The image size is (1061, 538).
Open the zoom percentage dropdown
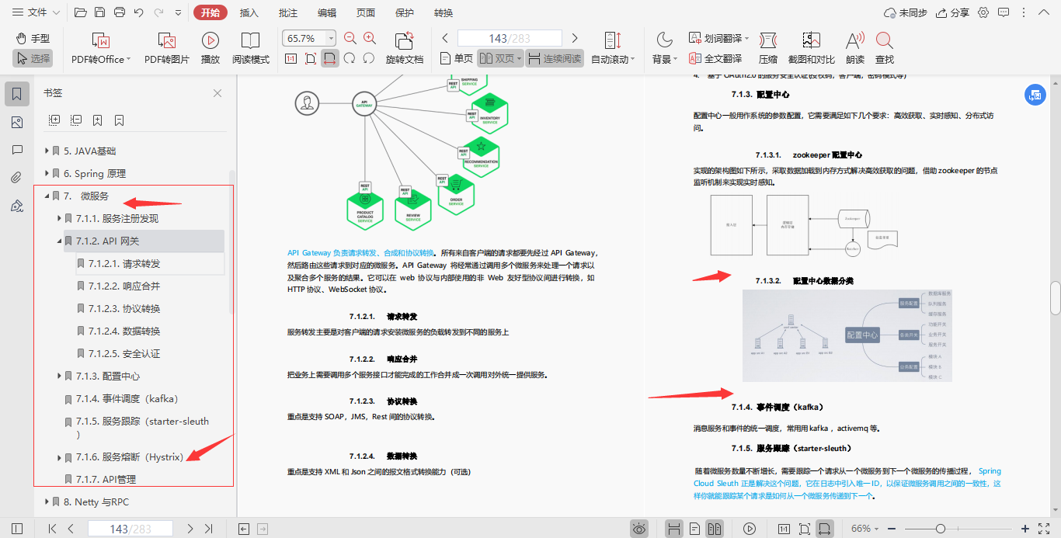(x=329, y=36)
